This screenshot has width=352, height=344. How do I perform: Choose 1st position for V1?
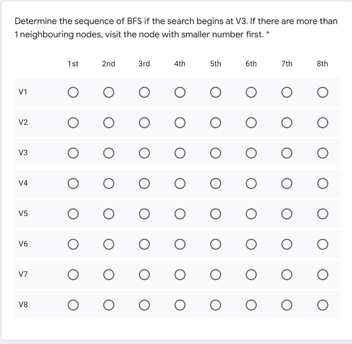point(73,92)
